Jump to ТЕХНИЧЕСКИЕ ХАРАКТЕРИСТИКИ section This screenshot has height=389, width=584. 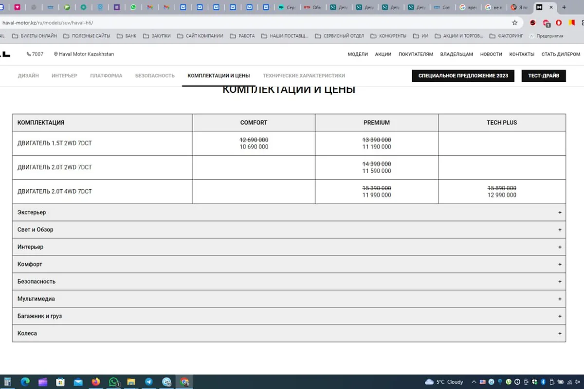click(x=304, y=76)
